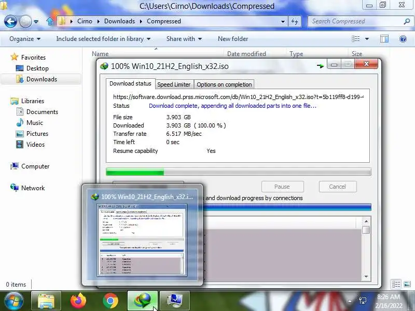This screenshot has height=311, width=415.
Task: Toggle the preview pane icon
Action: coord(384,39)
